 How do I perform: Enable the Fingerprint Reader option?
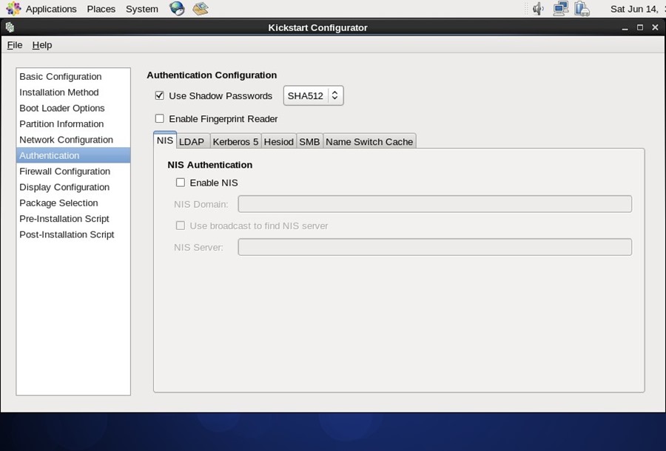coord(159,118)
